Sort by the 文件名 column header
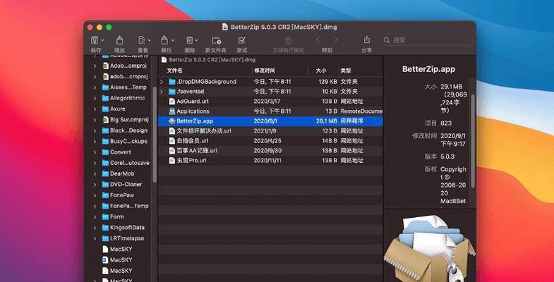The image size is (554, 282). tap(174, 70)
